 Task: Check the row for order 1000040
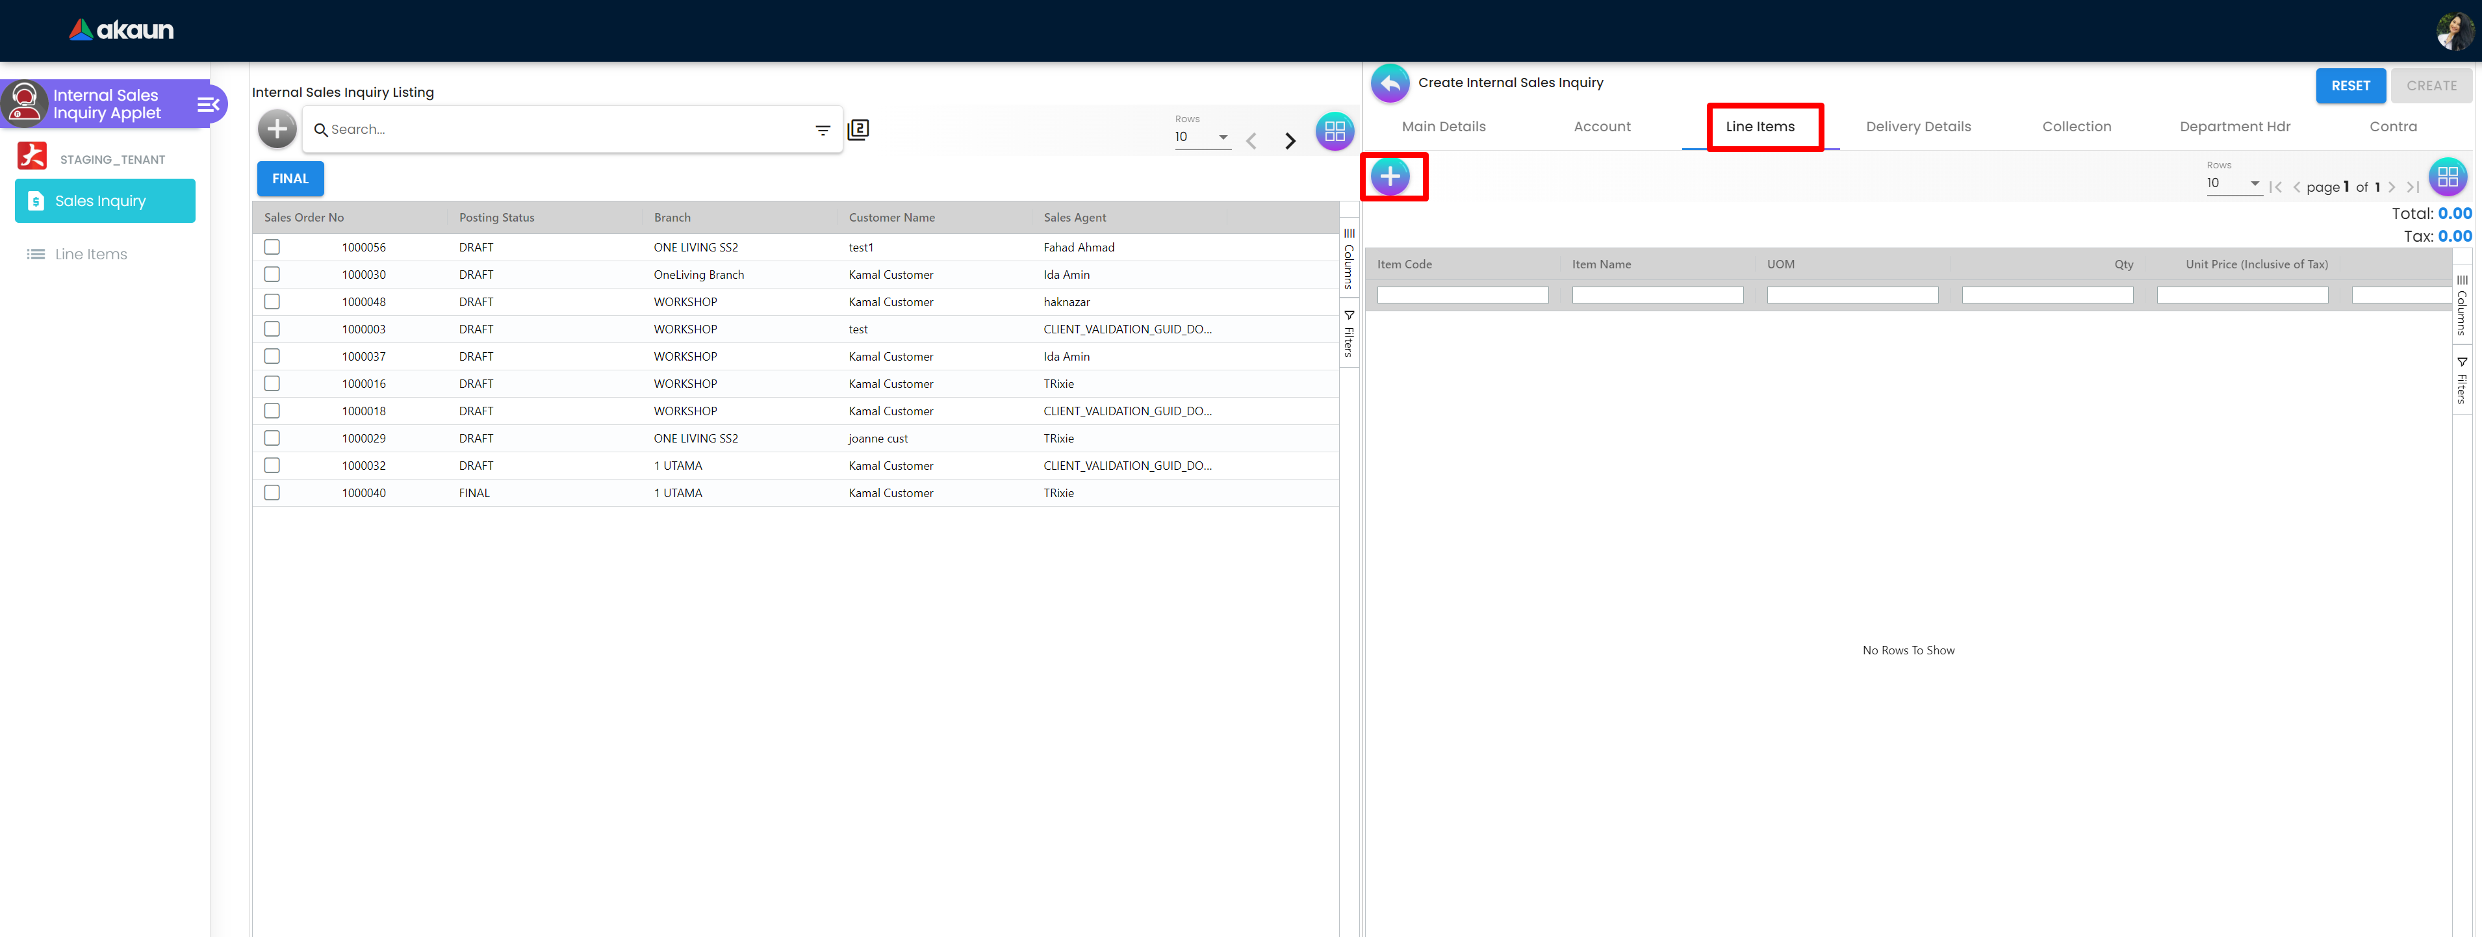pyautogui.click(x=273, y=493)
